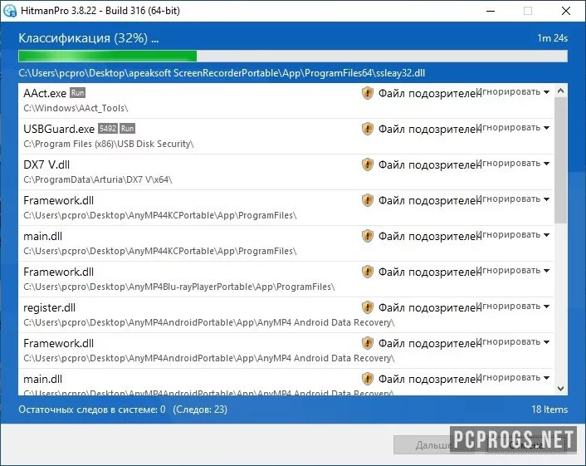
Task: Click the 5492 process ID badge on USBGuard.exe
Action: [x=108, y=129]
